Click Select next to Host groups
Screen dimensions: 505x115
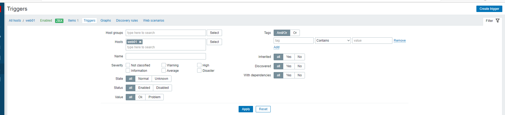pos(214,33)
